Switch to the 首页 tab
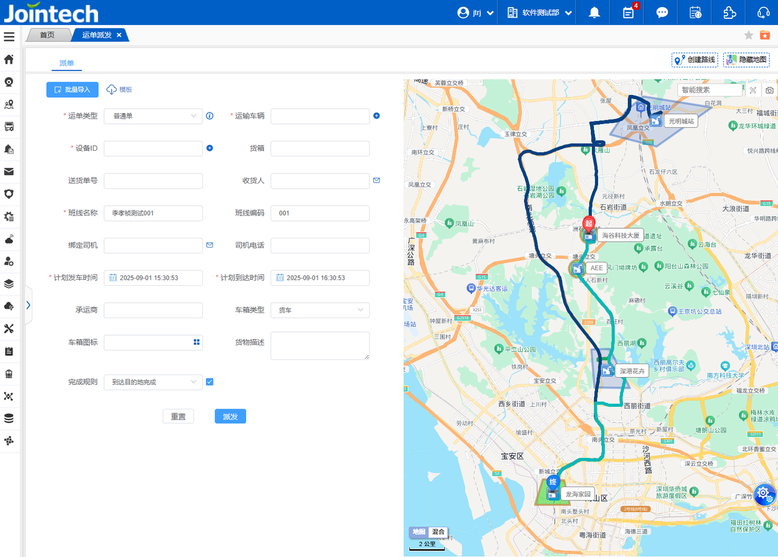The image size is (778, 557). pos(47,35)
